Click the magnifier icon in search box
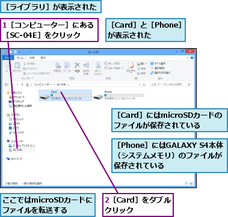 189,85
